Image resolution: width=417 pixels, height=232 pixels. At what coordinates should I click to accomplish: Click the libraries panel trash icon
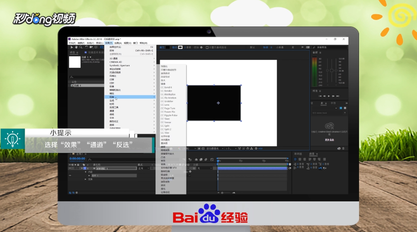(343, 149)
